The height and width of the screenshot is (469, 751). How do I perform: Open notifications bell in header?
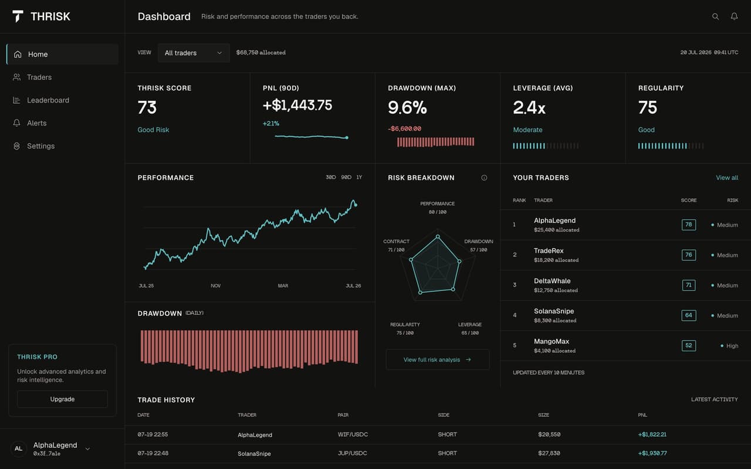(734, 16)
